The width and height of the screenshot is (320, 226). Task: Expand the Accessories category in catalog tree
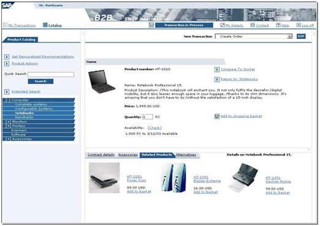coord(8,139)
